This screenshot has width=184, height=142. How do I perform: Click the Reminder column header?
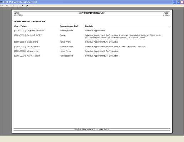pyautogui.click(x=89, y=26)
